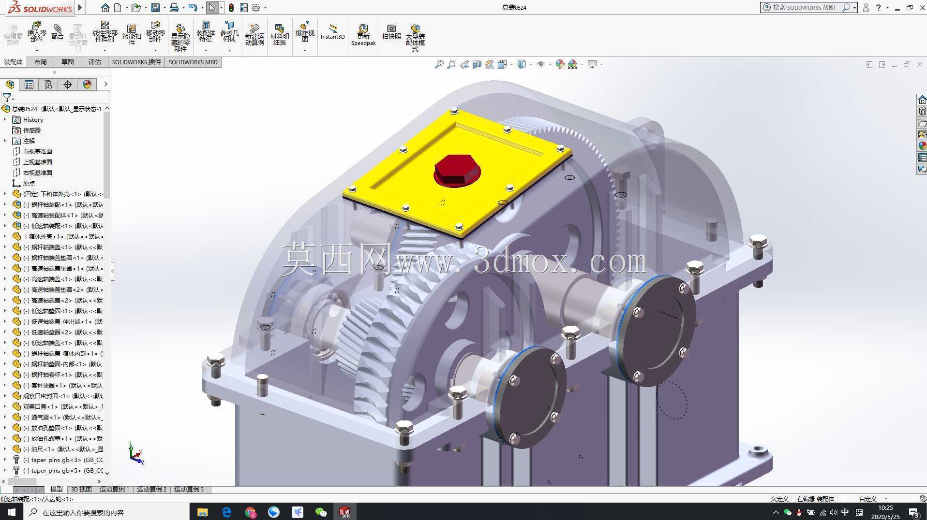Create New Motion Study (新建运动算例)
This screenshot has height=520, width=927.
[254, 35]
